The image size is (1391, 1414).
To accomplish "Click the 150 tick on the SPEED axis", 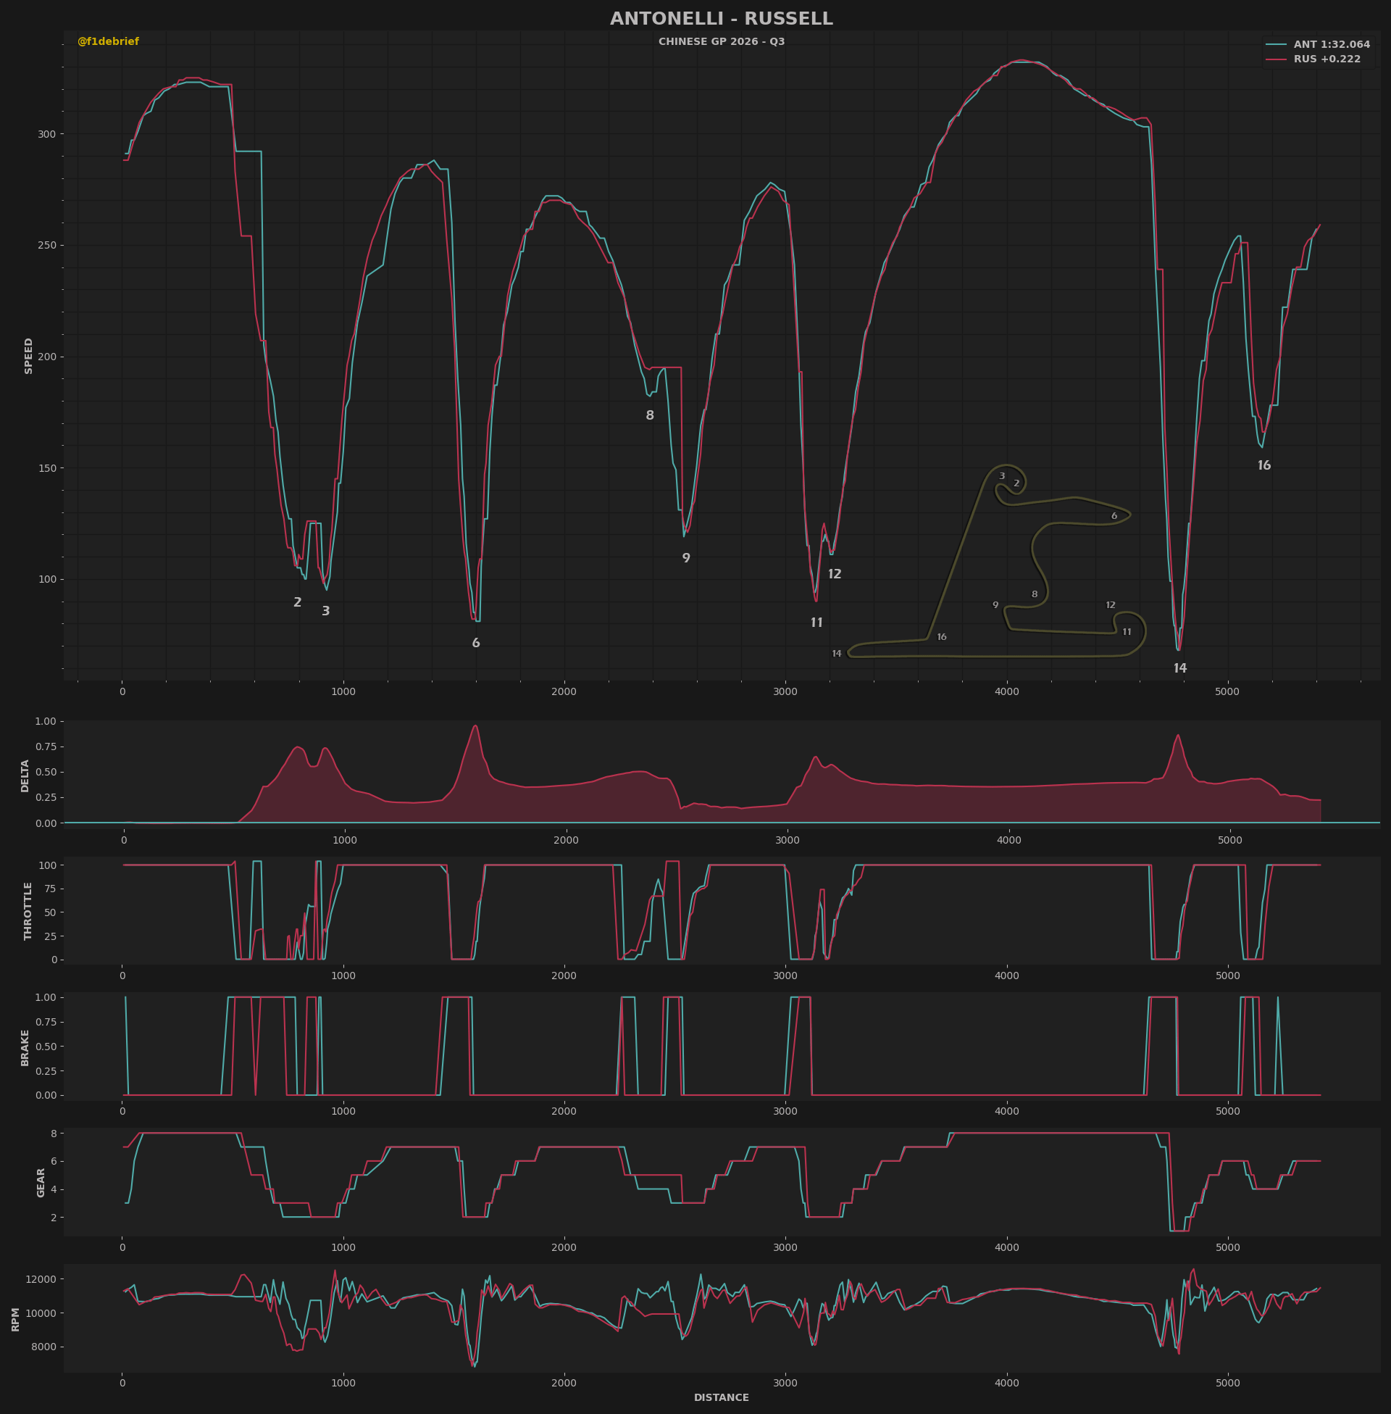I will pos(47,468).
